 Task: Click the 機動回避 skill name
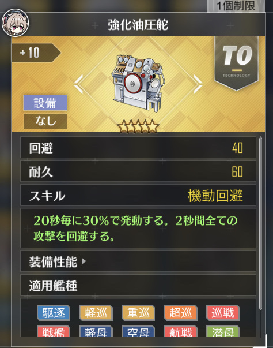tap(215, 196)
